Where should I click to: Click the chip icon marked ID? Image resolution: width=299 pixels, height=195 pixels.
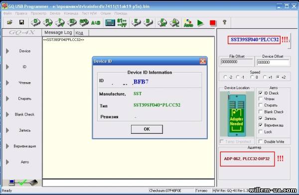72,22
